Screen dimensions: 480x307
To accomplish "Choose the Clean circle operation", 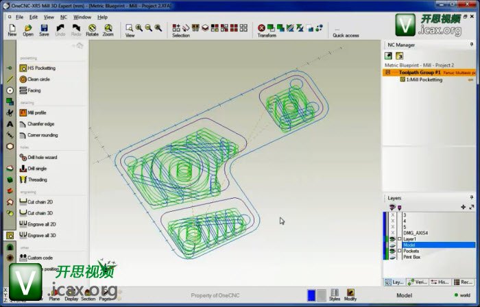I will (34, 79).
